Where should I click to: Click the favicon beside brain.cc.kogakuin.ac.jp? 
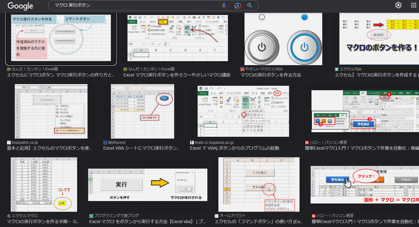point(192,142)
